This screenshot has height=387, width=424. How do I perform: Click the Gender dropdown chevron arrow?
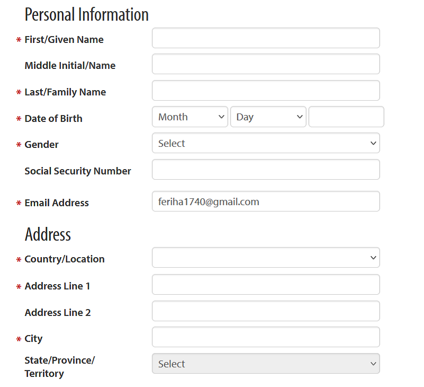click(x=373, y=143)
